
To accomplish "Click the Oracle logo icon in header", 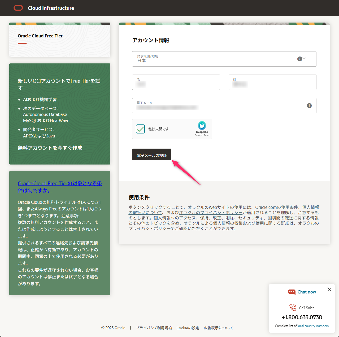I will (x=18, y=8).
